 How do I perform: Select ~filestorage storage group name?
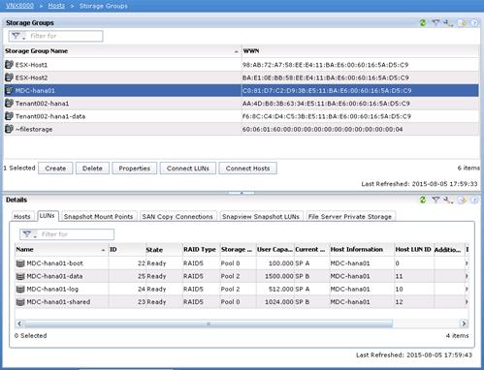[34, 130]
